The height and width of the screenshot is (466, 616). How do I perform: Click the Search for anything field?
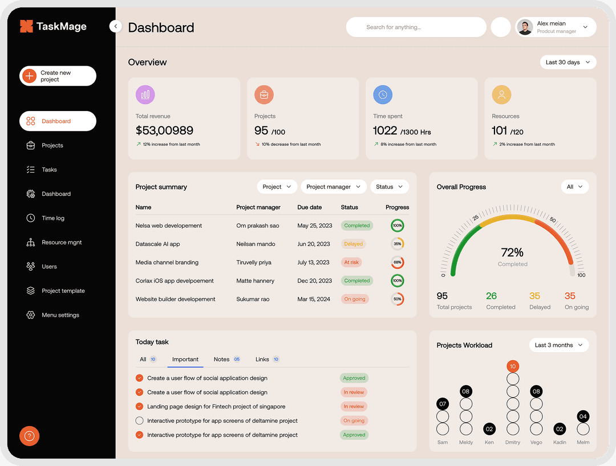pos(416,27)
